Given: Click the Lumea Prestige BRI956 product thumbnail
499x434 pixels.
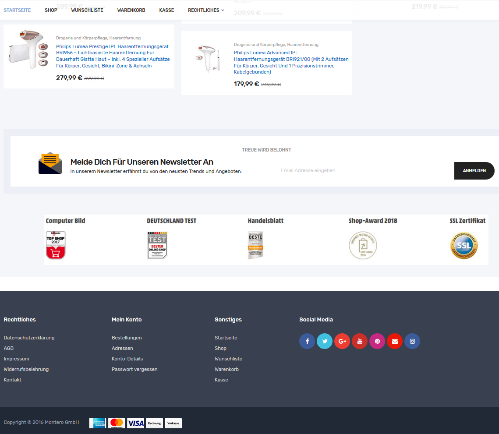Looking at the screenshot, I should (x=28, y=49).
